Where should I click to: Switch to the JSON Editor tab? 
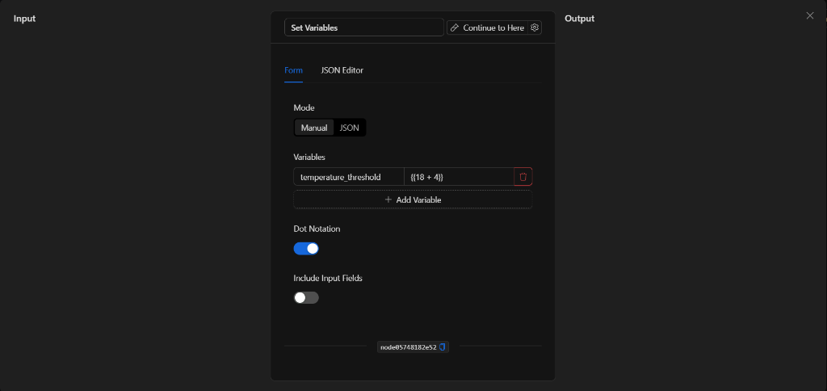342,70
